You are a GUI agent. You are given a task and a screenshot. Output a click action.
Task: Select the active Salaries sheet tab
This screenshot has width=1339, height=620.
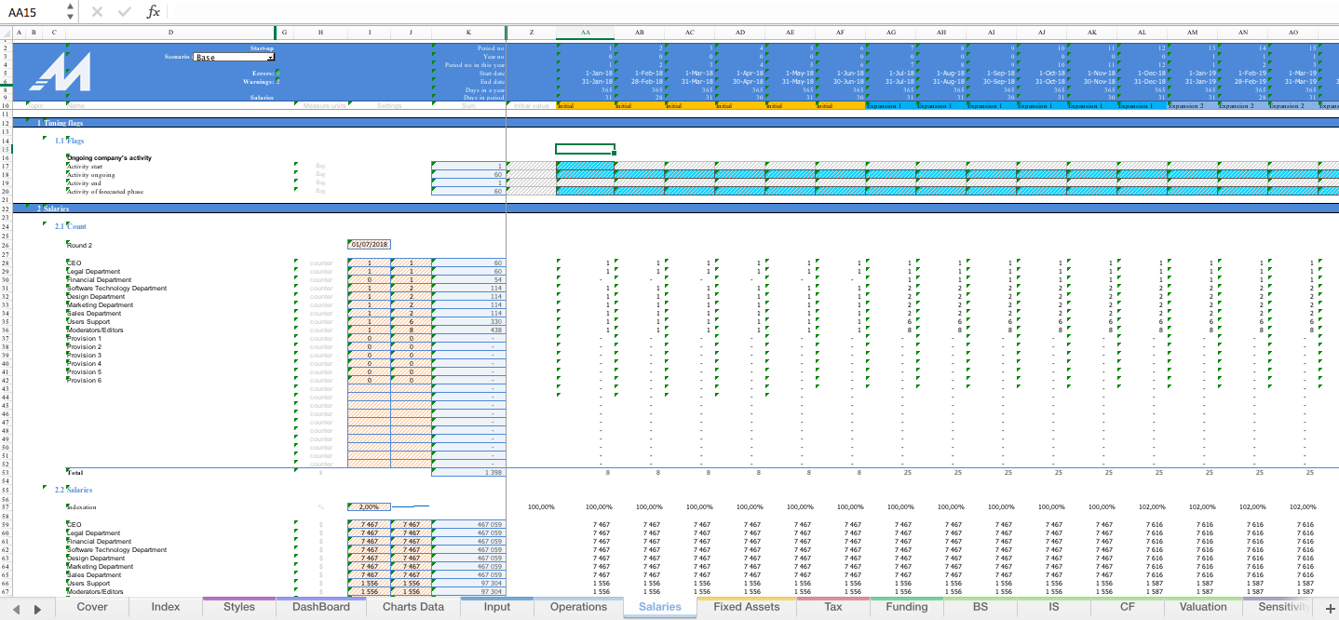pos(660,607)
